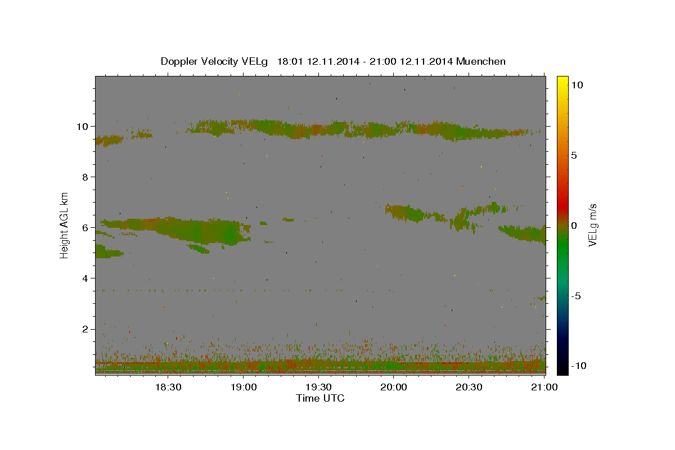Click the cloud patch at 5 km near 18:05
The height and width of the screenshot is (450, 675).
click(x=108, y=251)
